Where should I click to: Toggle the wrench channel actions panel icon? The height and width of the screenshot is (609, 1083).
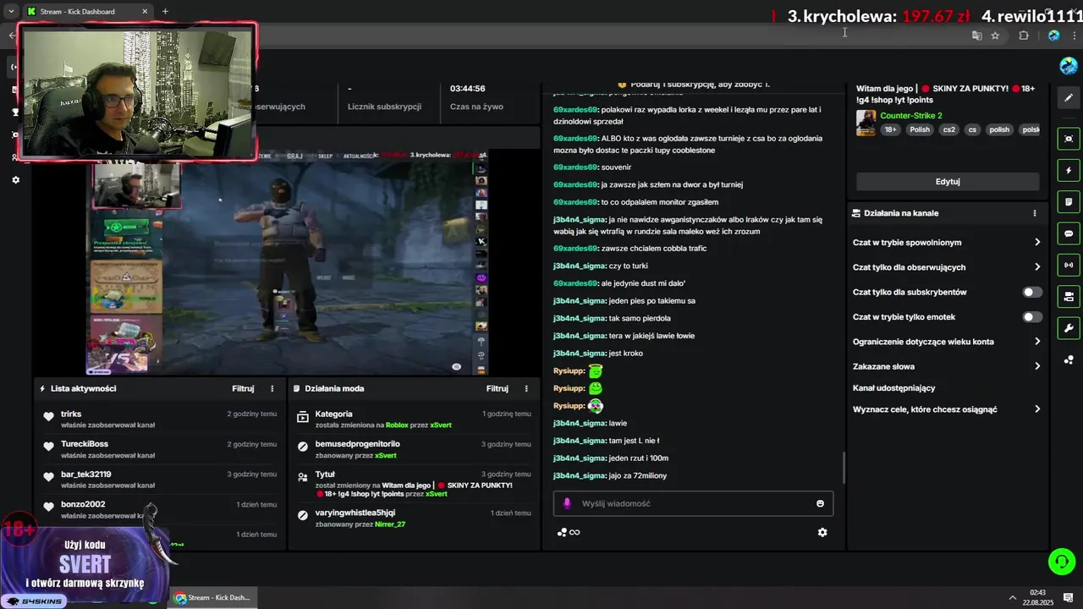coord(1069,328)
